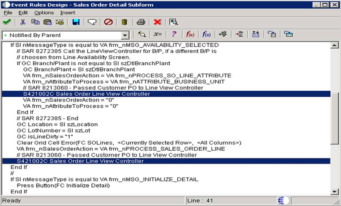Select line 'If GC Branch/Plant is not equal to SI szDtlBranchPlant'
Viewport: 341px width, 206px height.
94,63
